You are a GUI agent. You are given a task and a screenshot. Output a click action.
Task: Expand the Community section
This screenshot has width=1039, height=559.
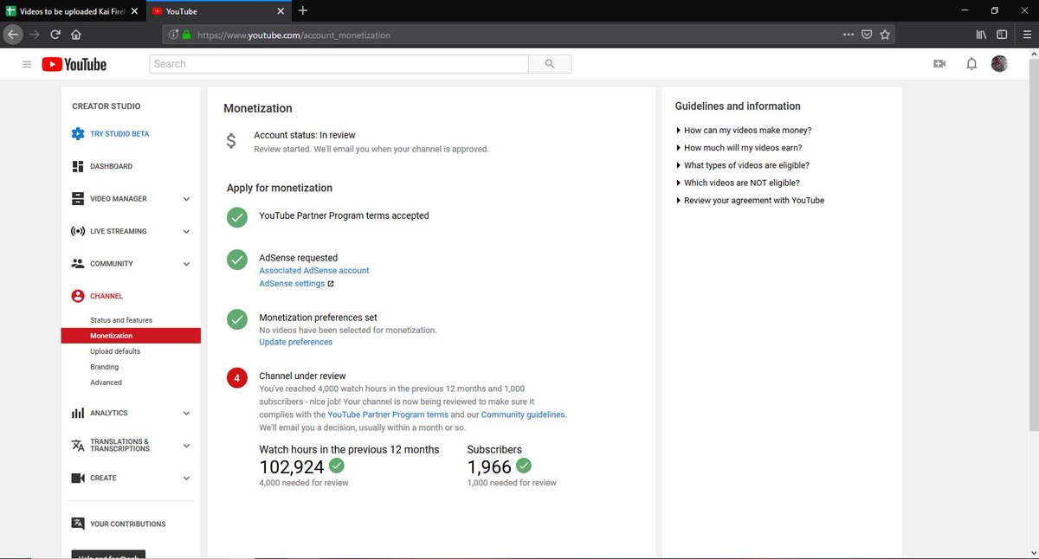[x=186, y=264]
